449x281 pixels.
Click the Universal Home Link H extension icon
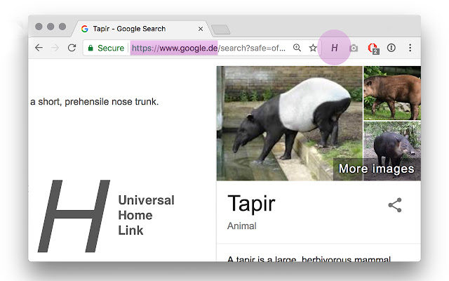[334, 48]
